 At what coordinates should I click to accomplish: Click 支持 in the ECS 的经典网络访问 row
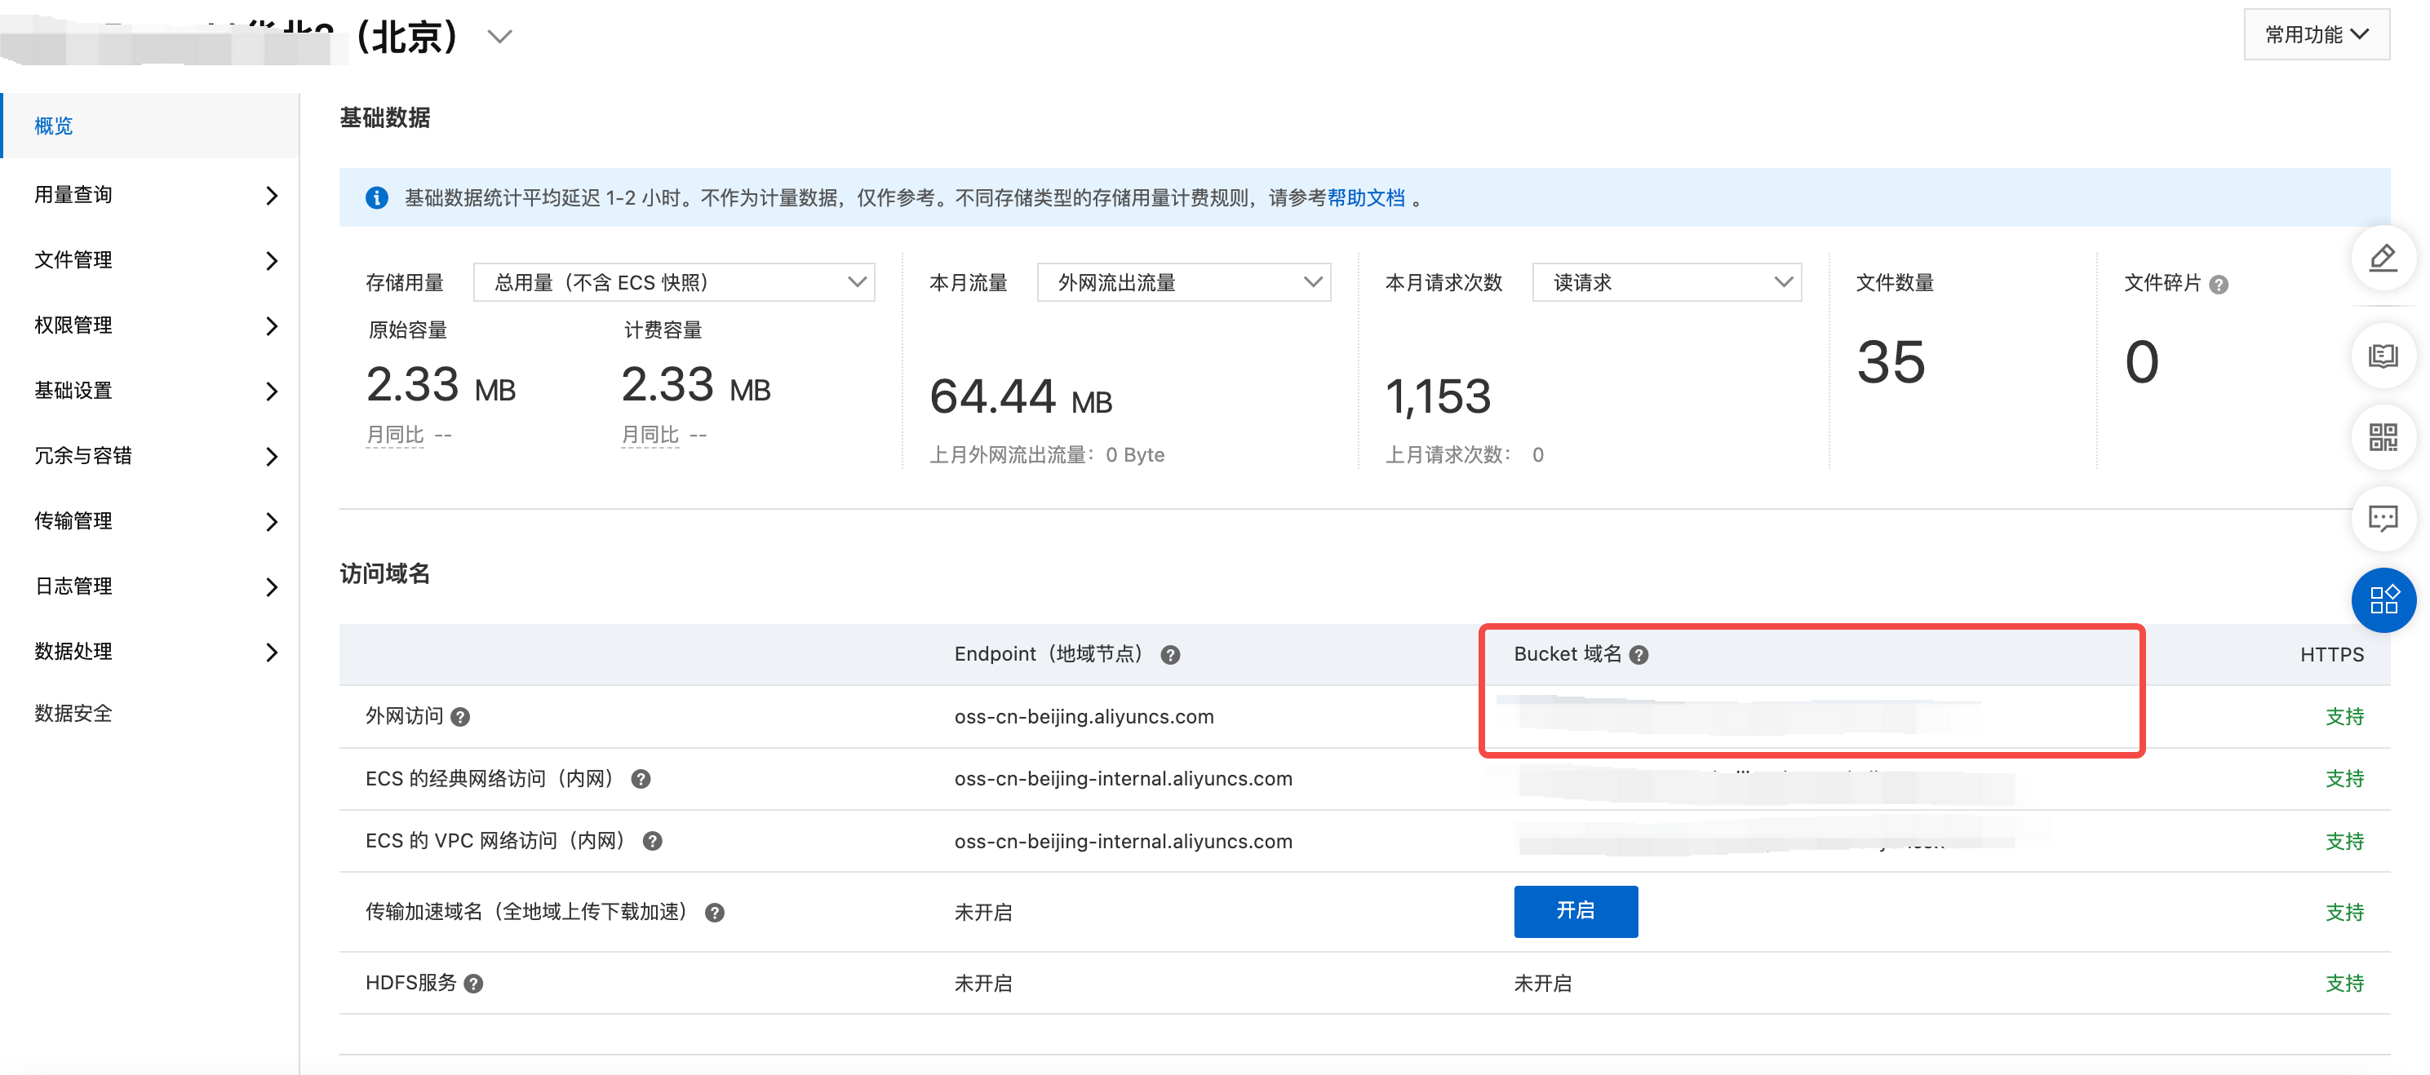tap(2344, 779)
